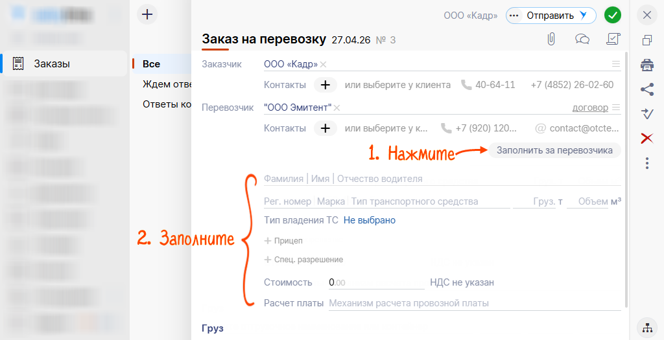
Task: Open the discussion chat bubbles icon
Action: coord(582,40)
